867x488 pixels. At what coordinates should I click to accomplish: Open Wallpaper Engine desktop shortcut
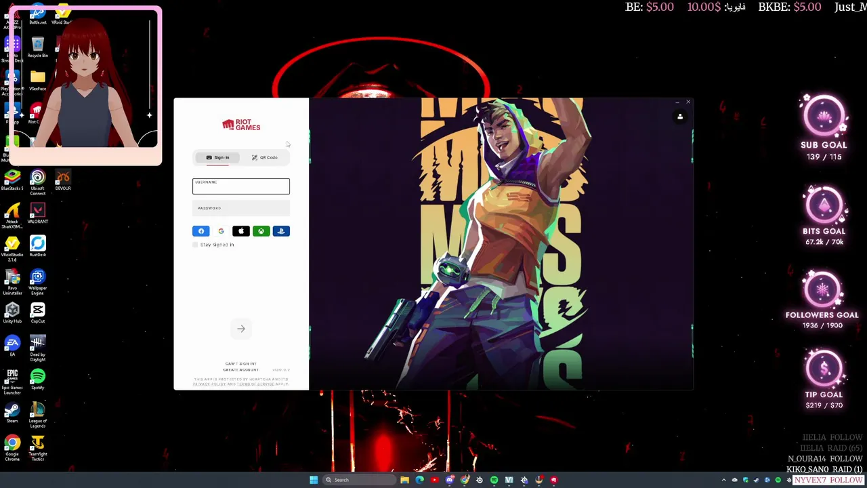click(37, 282)
